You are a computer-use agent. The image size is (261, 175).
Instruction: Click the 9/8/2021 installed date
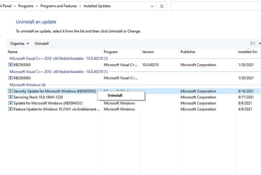click(245, 103)
